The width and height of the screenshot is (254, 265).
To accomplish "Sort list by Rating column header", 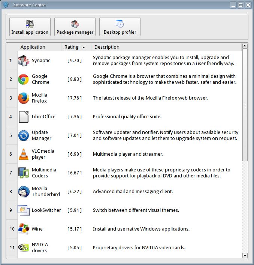I will [x=76, y=47].
